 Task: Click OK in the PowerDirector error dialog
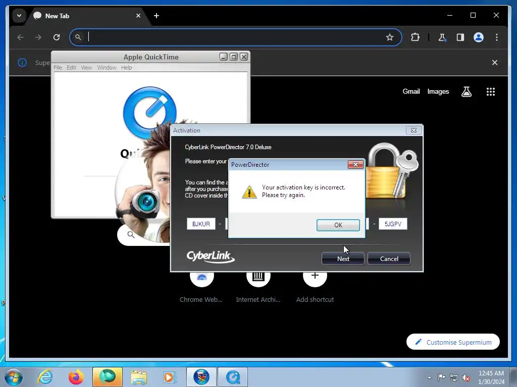pyautogui.click(x=338, y=225)
